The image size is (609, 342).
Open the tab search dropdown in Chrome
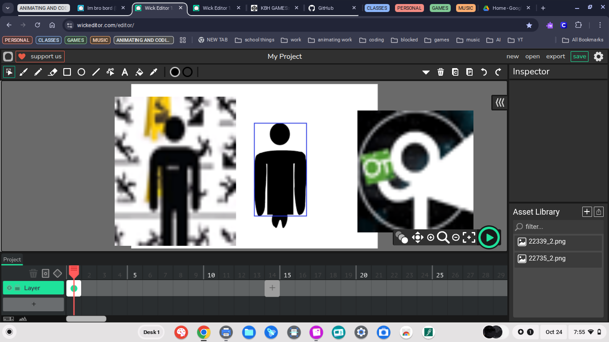[8, 8]
